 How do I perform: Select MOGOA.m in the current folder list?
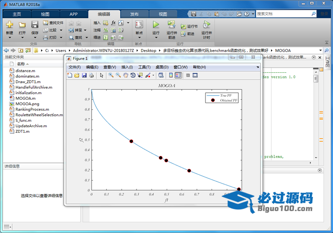pos(25,98)
